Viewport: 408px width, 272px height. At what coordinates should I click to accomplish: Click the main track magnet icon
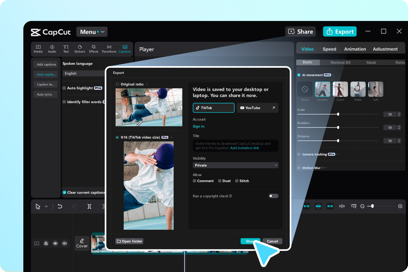307,206
